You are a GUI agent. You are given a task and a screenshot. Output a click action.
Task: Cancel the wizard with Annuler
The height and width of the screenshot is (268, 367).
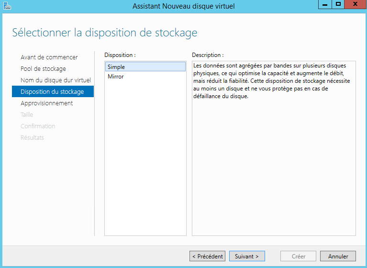[x=338, y=257]
